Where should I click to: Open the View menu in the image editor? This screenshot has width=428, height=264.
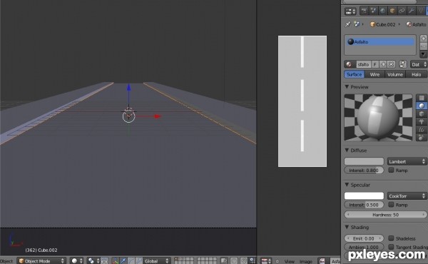click(289, 261)
